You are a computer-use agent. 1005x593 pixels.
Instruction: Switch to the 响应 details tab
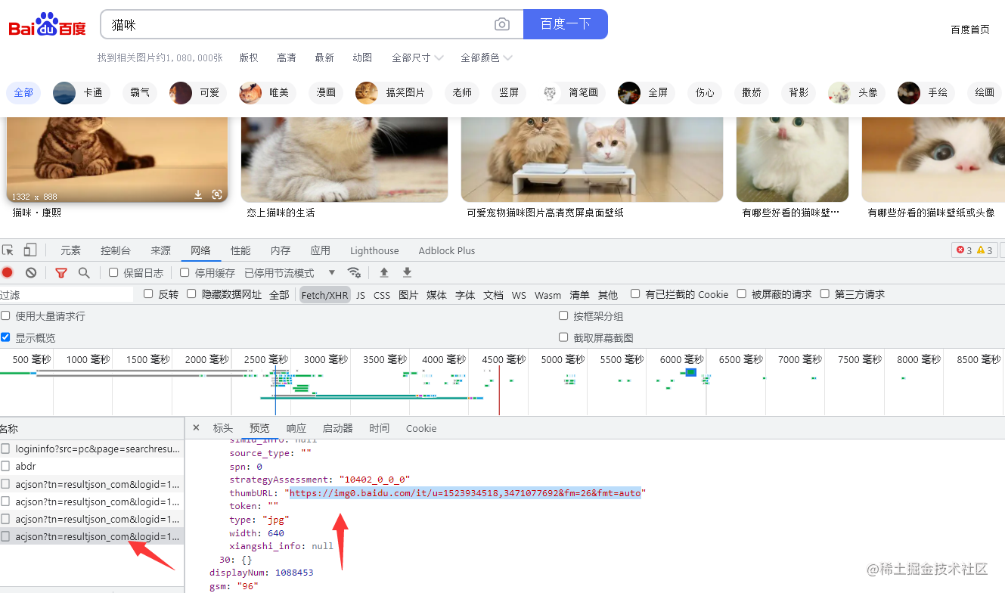pos(296,428)
